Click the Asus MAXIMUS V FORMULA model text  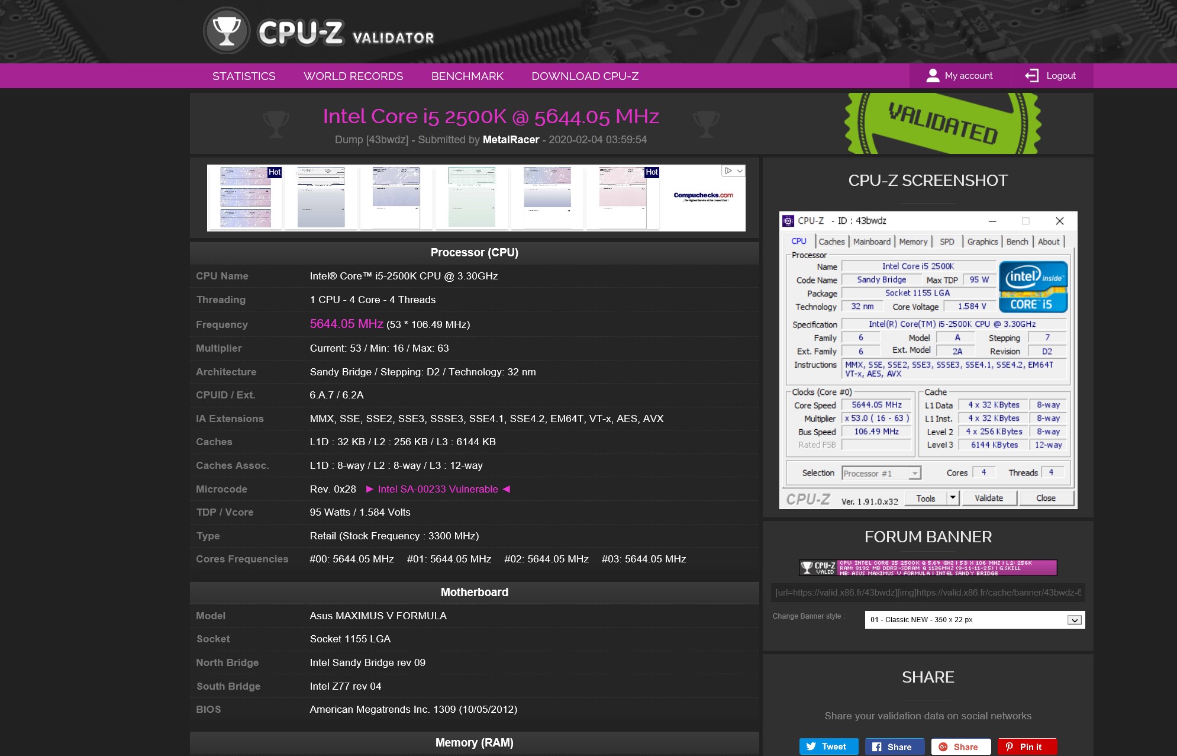pyautogui.click(x=378, y=616)
